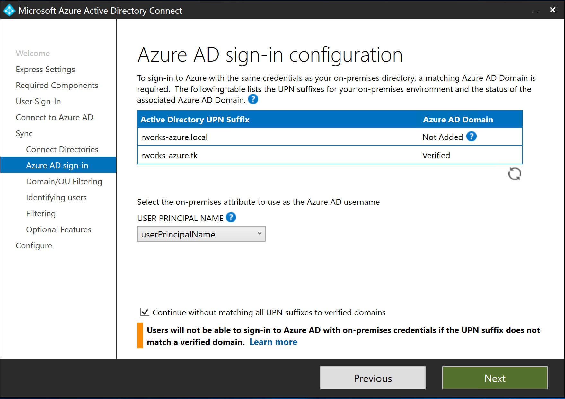Refresh the UPN suffix table

pyautogui.click(x=515, y=174)
